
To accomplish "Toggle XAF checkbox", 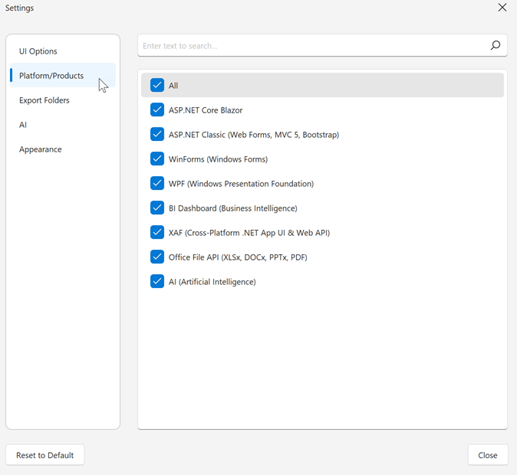I will click(157, 232).
